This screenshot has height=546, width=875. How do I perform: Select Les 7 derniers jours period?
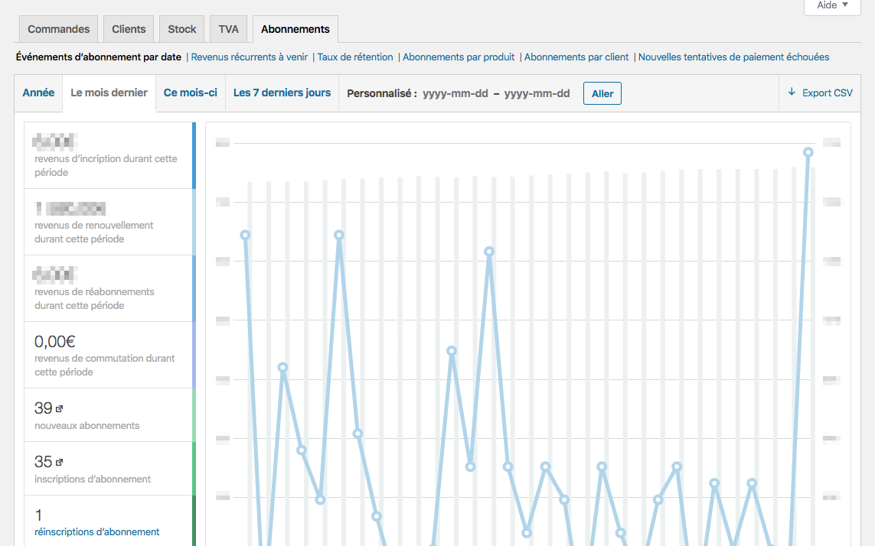(x=282, y=92)
